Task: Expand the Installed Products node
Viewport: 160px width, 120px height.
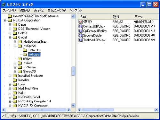Action: [10, 76]
